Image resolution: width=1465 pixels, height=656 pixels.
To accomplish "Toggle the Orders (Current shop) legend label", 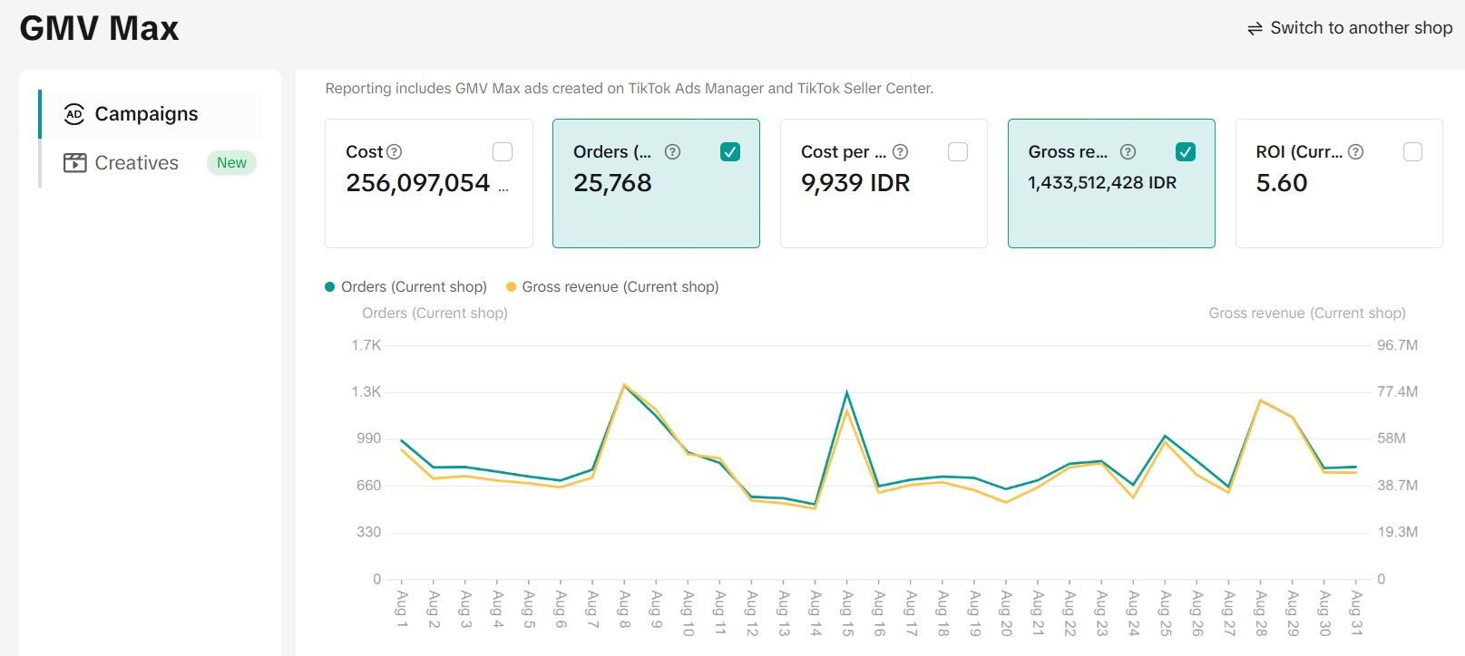I will [x=414, y=287].
